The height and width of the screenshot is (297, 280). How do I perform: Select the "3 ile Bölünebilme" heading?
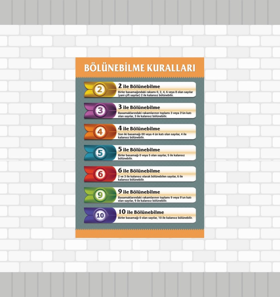pyautogui.click(x=139, y=107)
